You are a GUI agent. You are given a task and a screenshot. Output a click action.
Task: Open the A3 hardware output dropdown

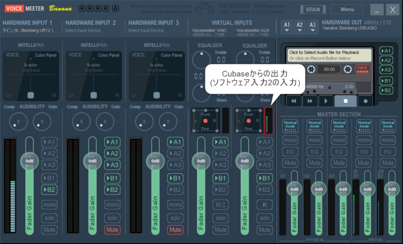(x=312, y=27)
